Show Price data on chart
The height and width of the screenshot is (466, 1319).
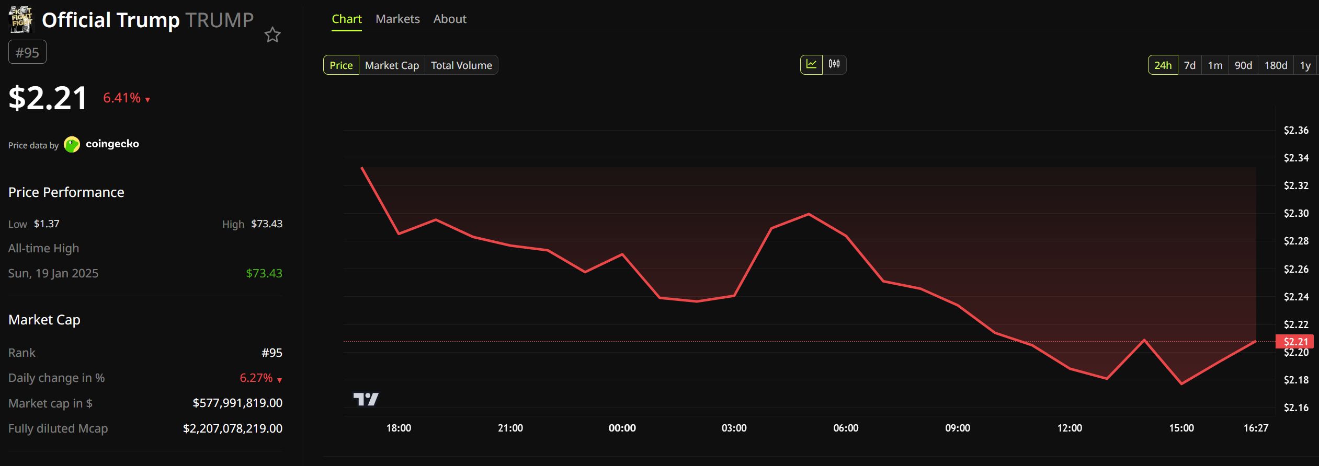pos(341,65)
